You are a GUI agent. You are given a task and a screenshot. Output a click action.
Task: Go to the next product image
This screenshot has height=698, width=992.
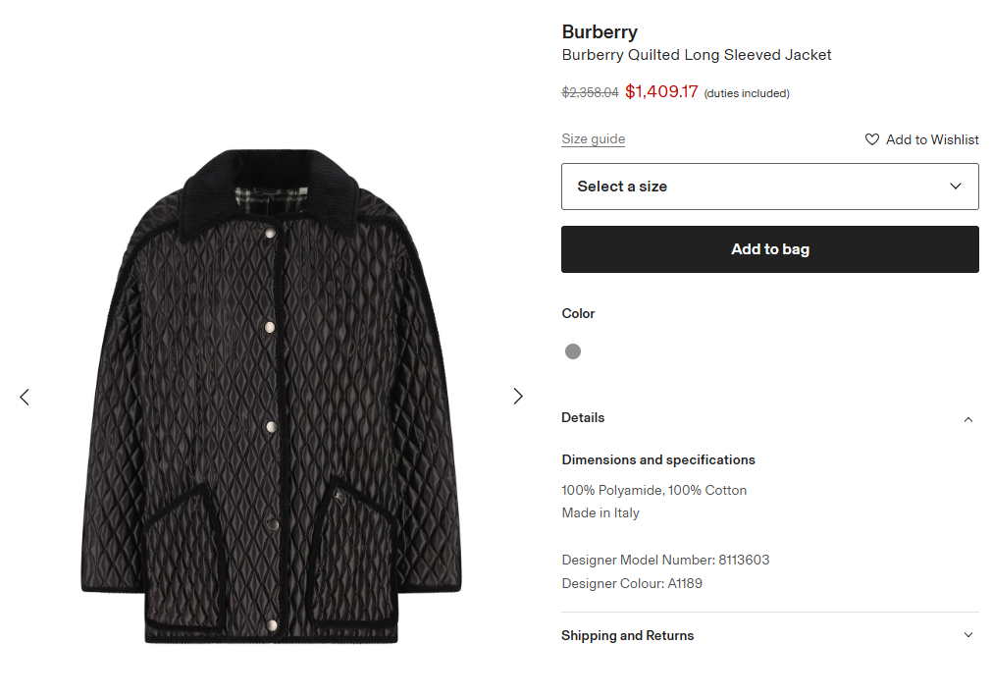tap(518, 397)
